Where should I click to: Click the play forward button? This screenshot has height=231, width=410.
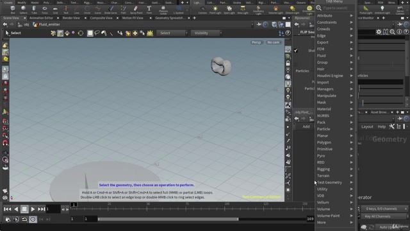point(33,209)
